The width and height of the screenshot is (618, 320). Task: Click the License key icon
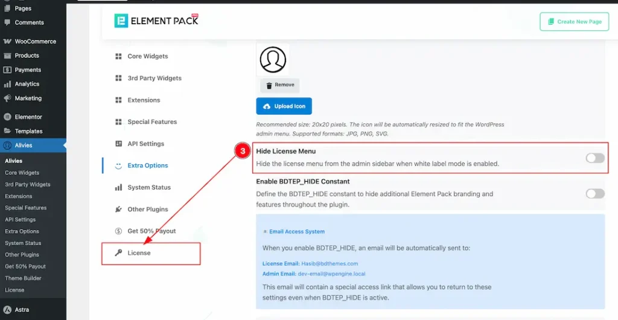[x=118, y=253]
